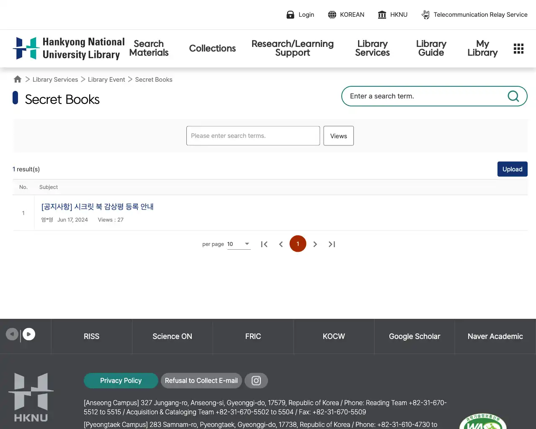Jump to the last page icon
536x429 pixels.
point(332,244)
